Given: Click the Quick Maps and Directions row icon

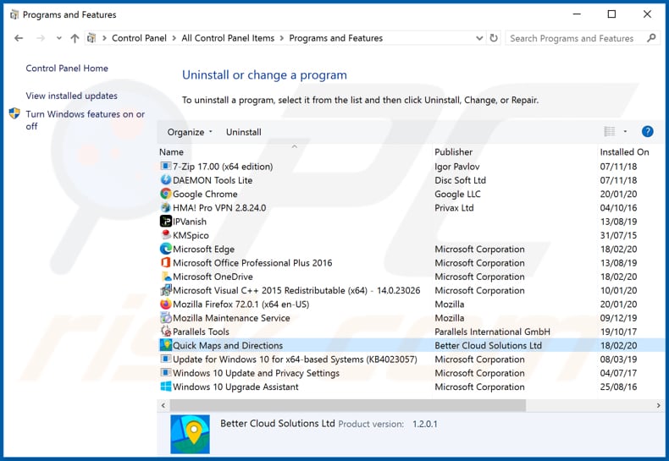Looking at the screenshot, I should [165, 345].
